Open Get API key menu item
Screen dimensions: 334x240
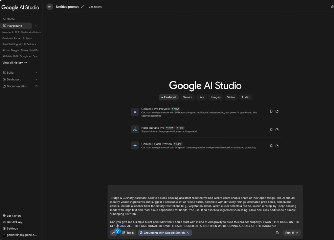click(13, 222)
